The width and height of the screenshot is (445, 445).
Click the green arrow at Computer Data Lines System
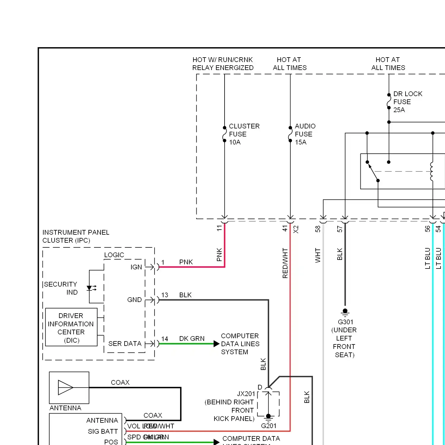coord(217,344)
